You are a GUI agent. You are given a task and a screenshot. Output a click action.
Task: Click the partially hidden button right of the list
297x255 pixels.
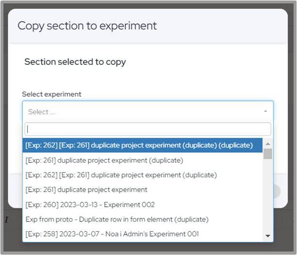tap(276, 191)
